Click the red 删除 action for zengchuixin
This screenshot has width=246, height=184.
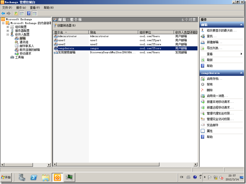coord(202,90)
